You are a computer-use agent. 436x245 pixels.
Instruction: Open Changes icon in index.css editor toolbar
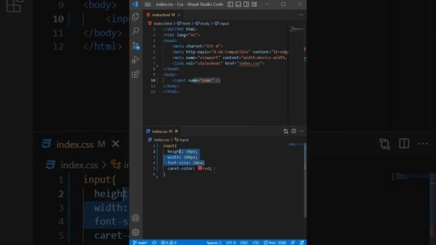click(285, 131)
